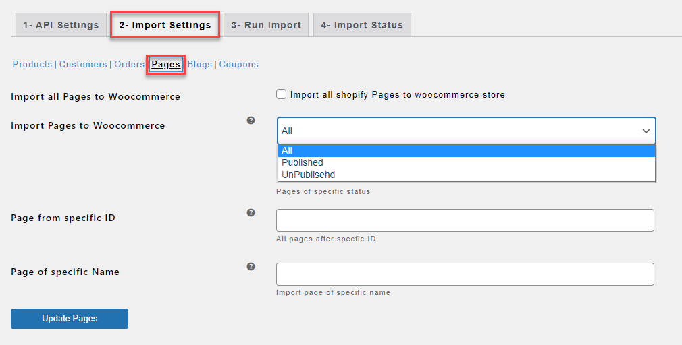682x345 pixels.
Task: Show help for Import Pages to Woocommerce
Action: tap(251, 120)
